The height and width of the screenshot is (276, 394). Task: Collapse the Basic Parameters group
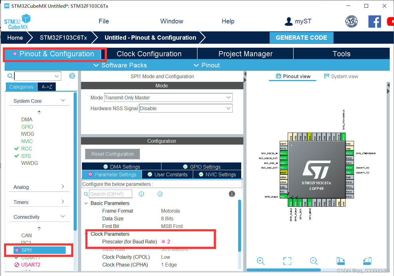point(86,203)
